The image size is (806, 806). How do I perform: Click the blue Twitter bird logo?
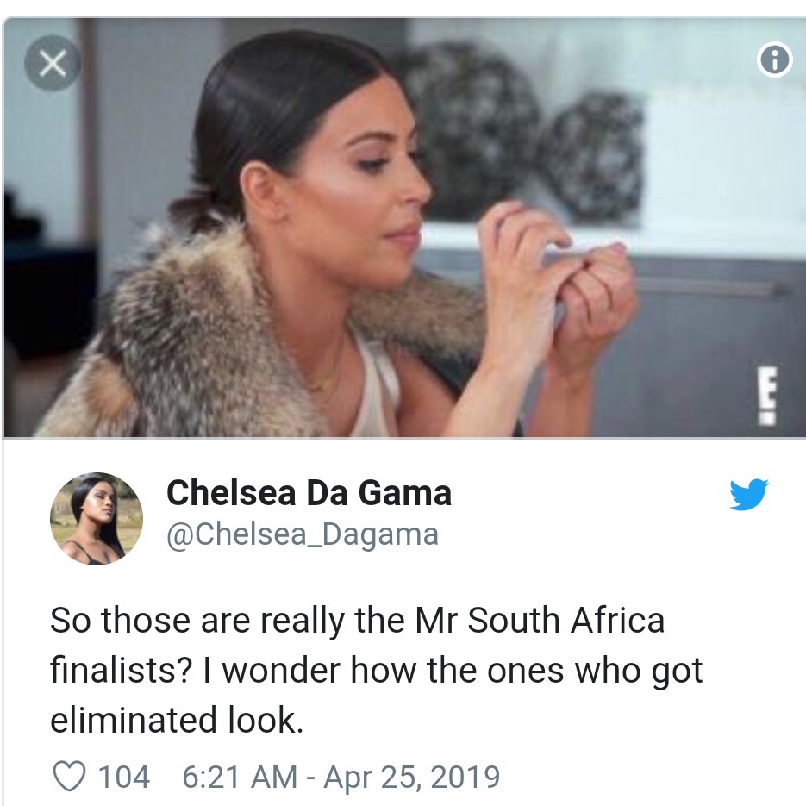[x=748, y=495]
